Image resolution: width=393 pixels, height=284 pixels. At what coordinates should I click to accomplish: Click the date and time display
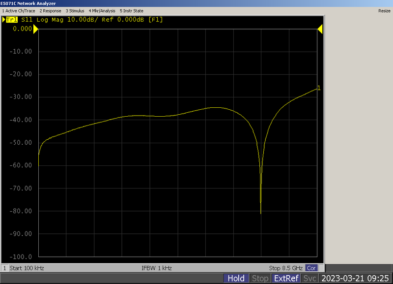355,279
